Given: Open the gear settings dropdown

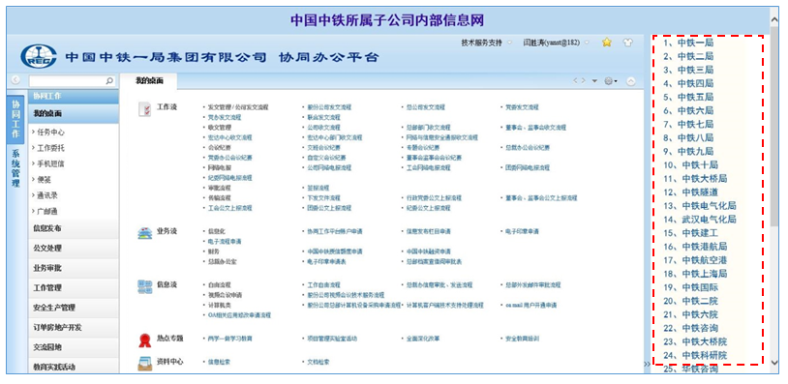Looking at the screenshot, I should [611, 81].
